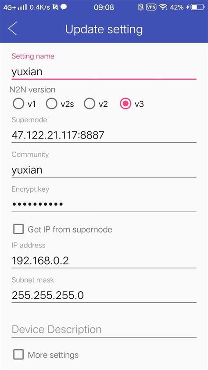
Task: Tap the battery indicator icon
Action: pos(198,7)
